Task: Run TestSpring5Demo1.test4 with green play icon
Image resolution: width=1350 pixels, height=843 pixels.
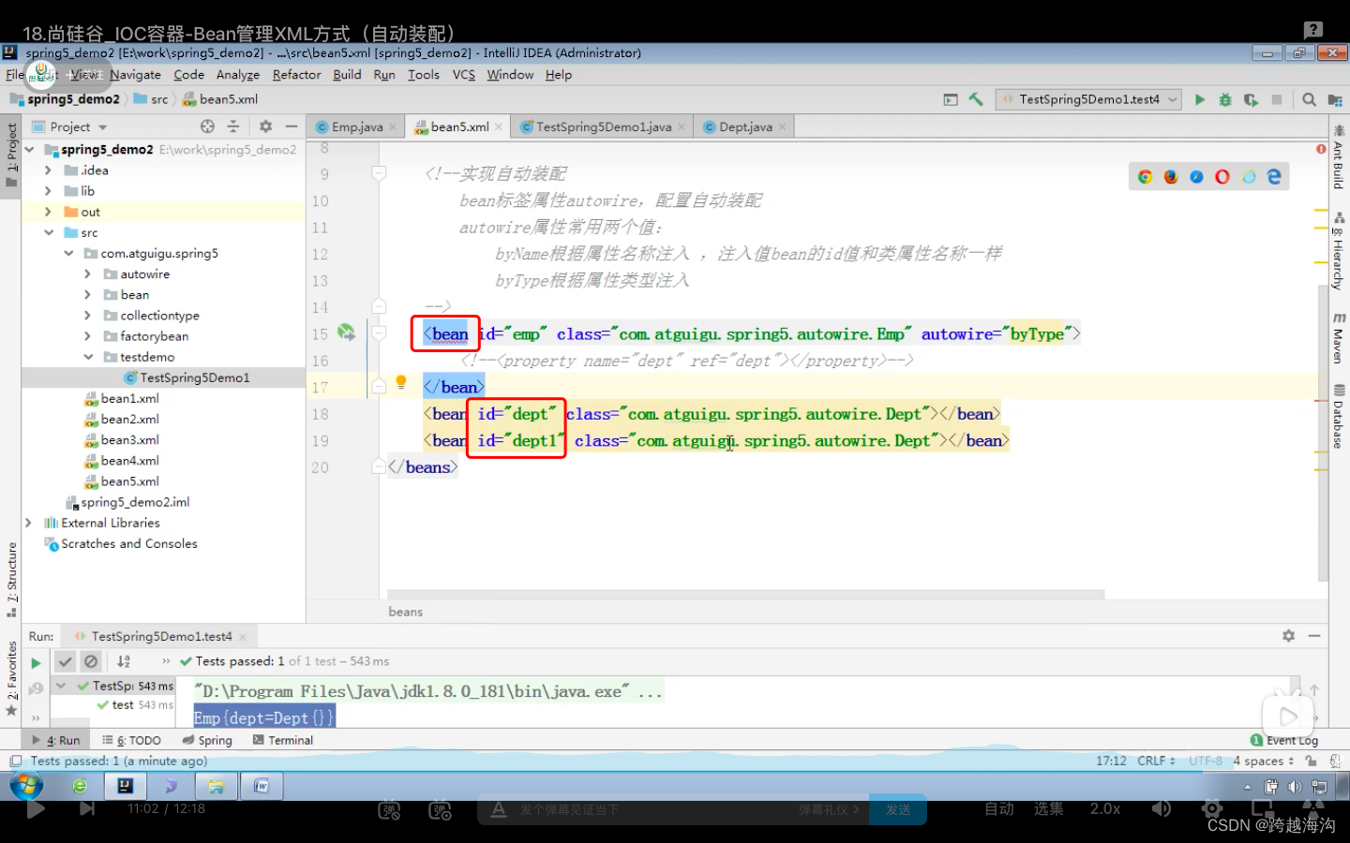Action: tap(1199, 99)
